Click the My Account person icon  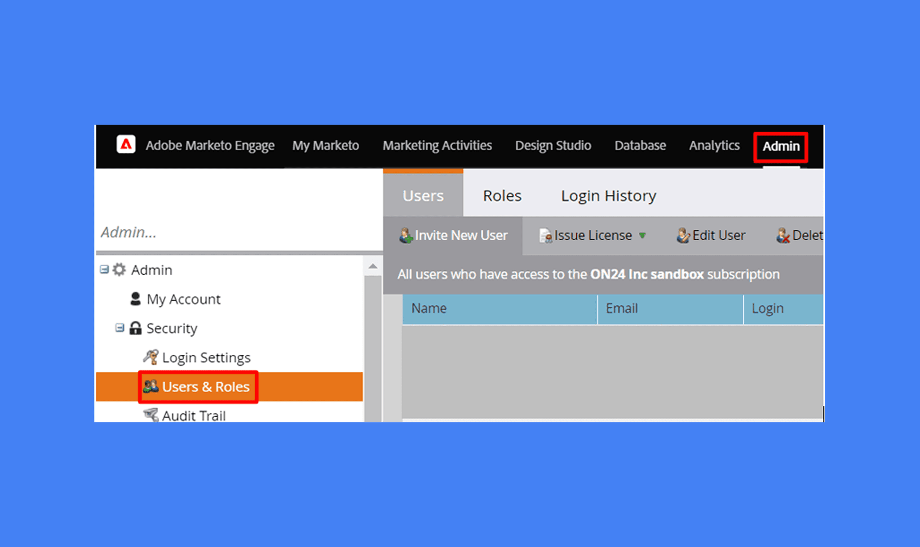(135, 299)
